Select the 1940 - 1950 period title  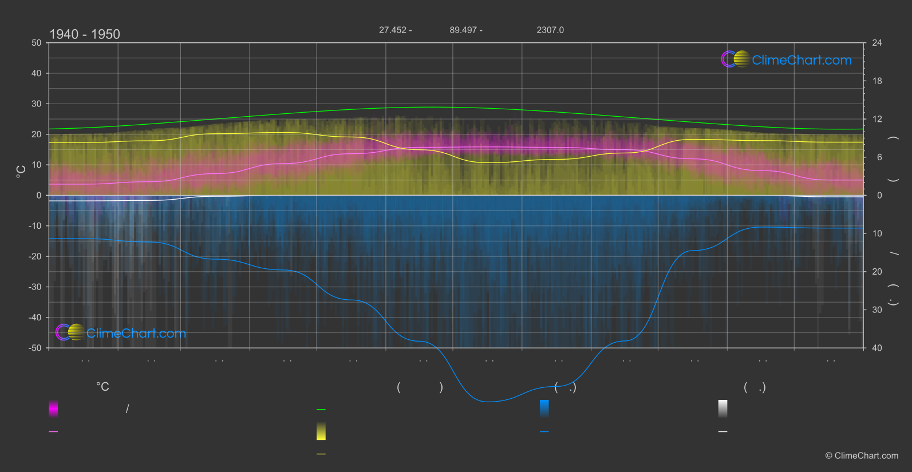(x=85, y=34)
